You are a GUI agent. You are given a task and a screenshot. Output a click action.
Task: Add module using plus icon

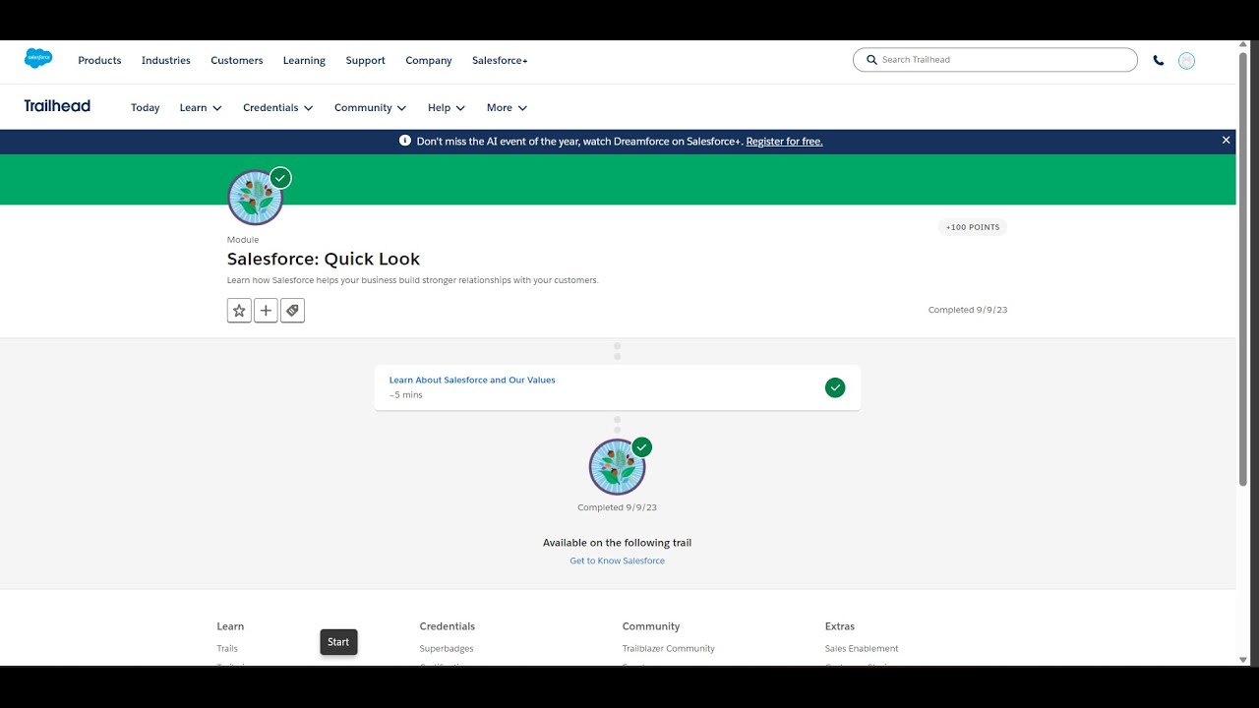(x=266, y=311)
